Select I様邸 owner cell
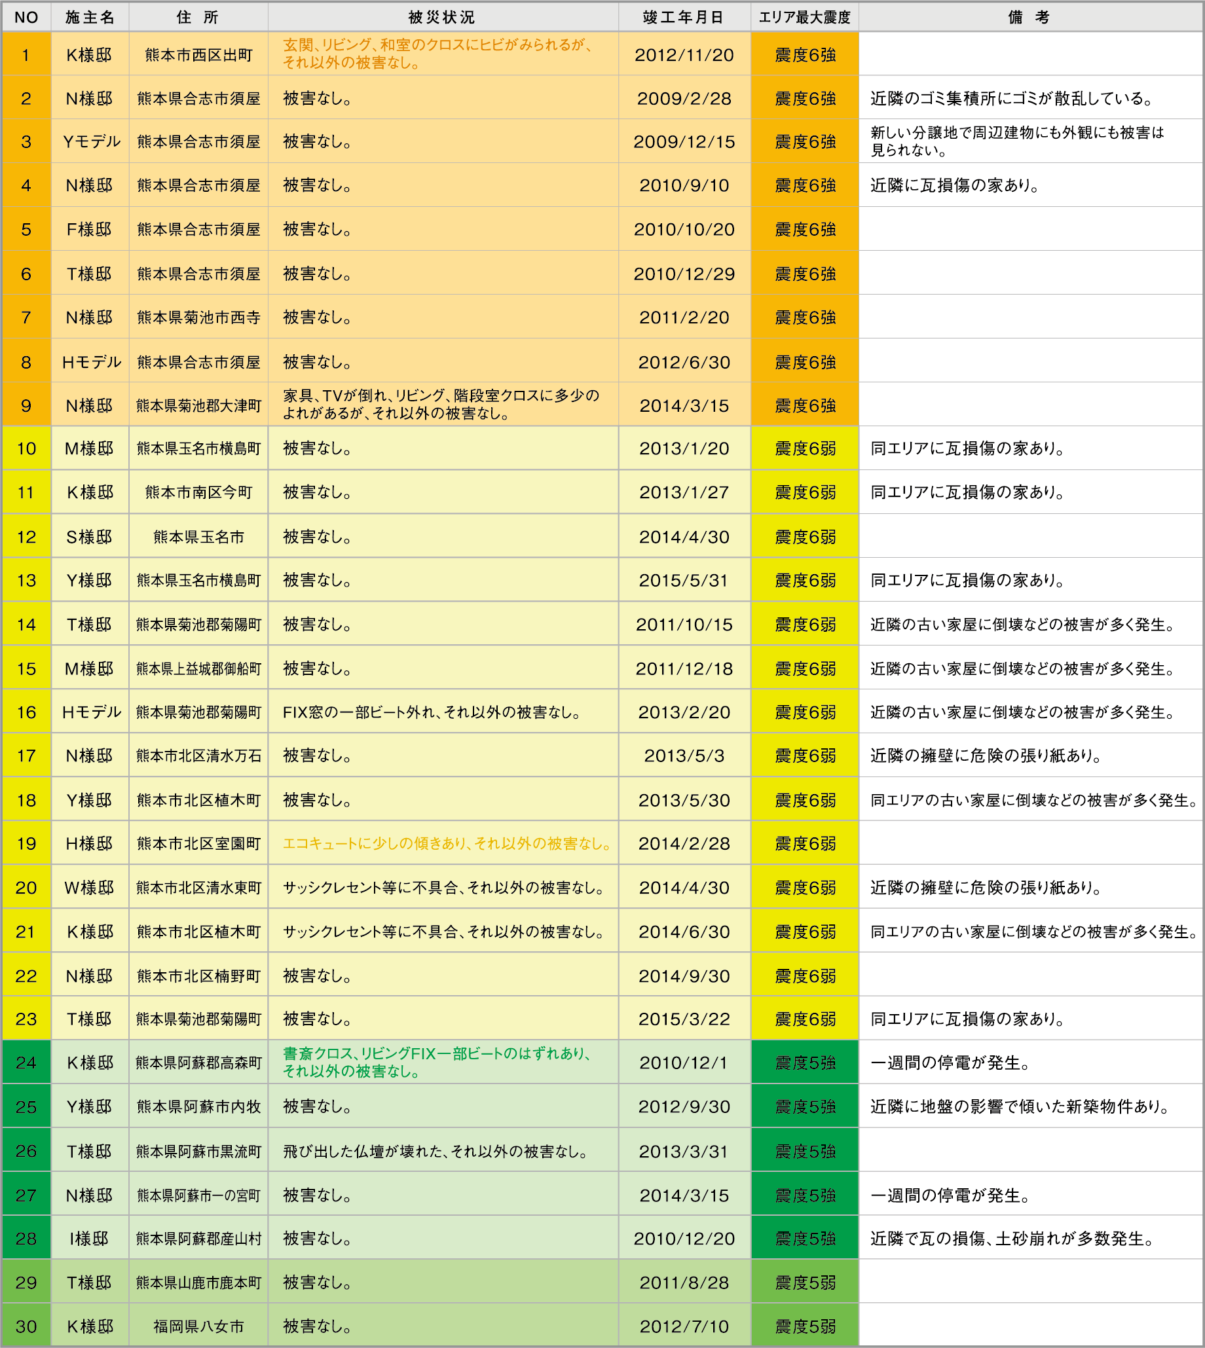Screen dimensions: 1205x1348 (x=91, y=1239)
